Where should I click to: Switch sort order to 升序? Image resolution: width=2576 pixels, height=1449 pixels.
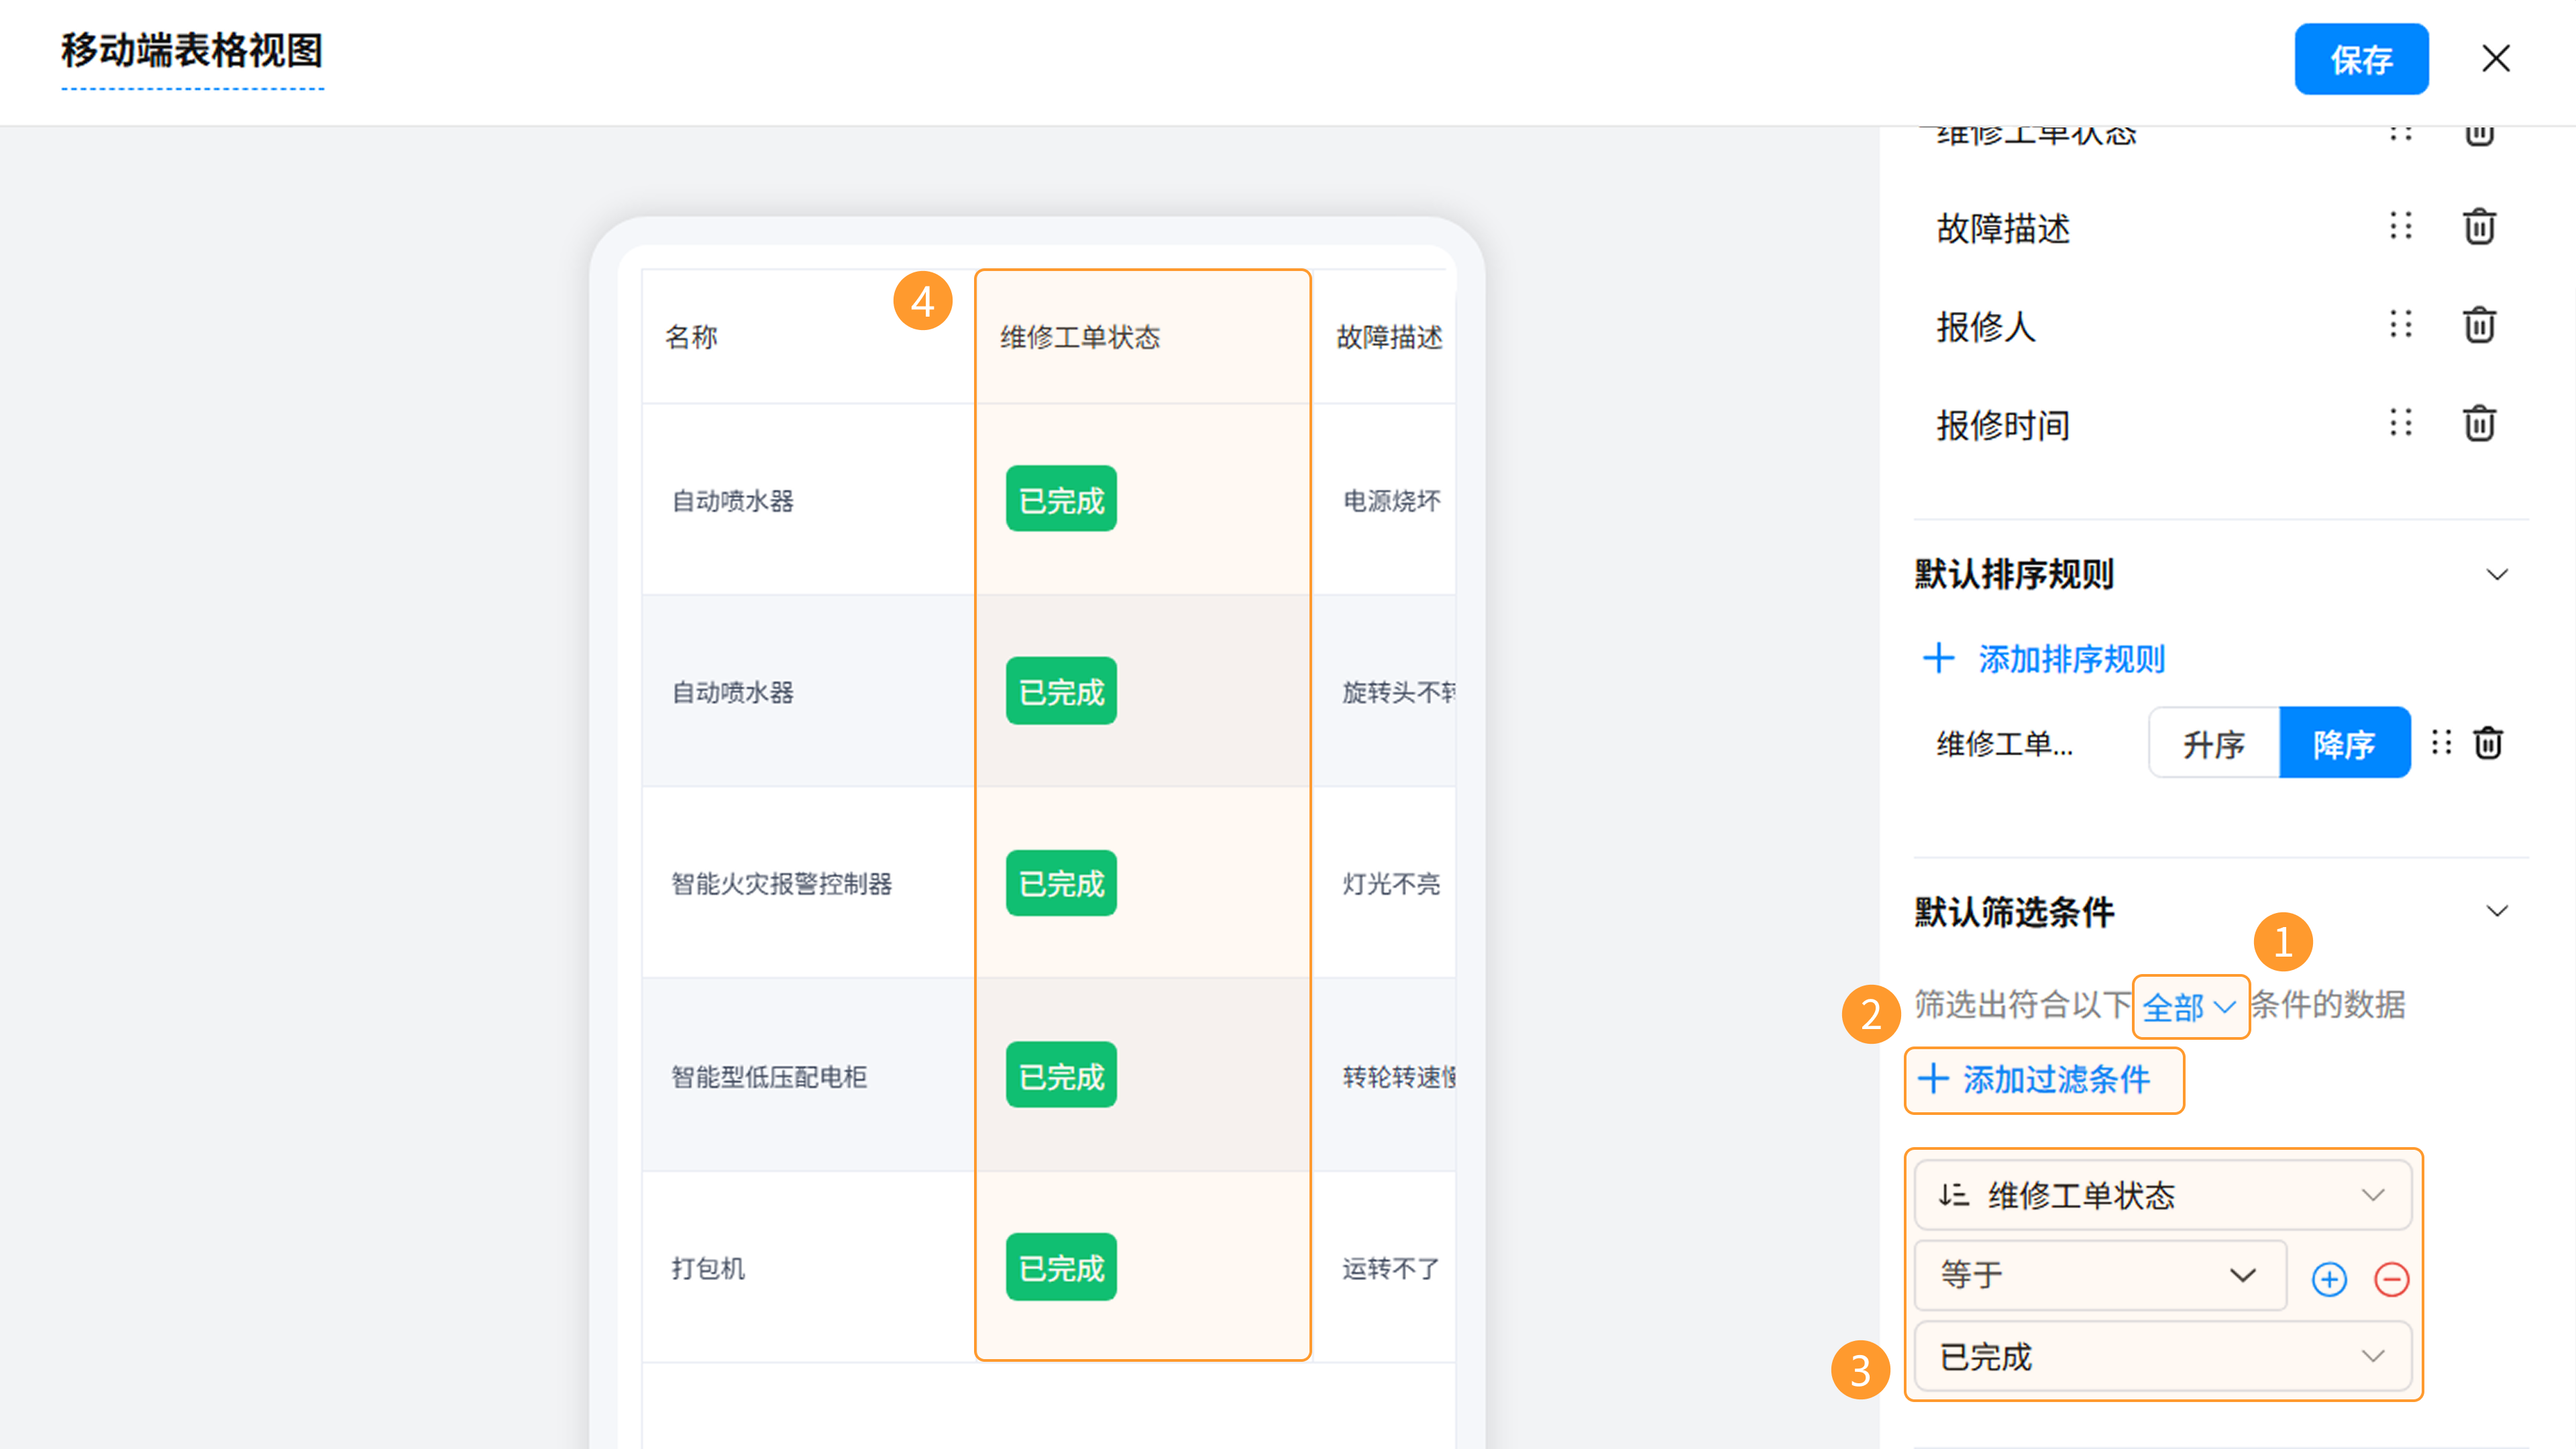2213,743
